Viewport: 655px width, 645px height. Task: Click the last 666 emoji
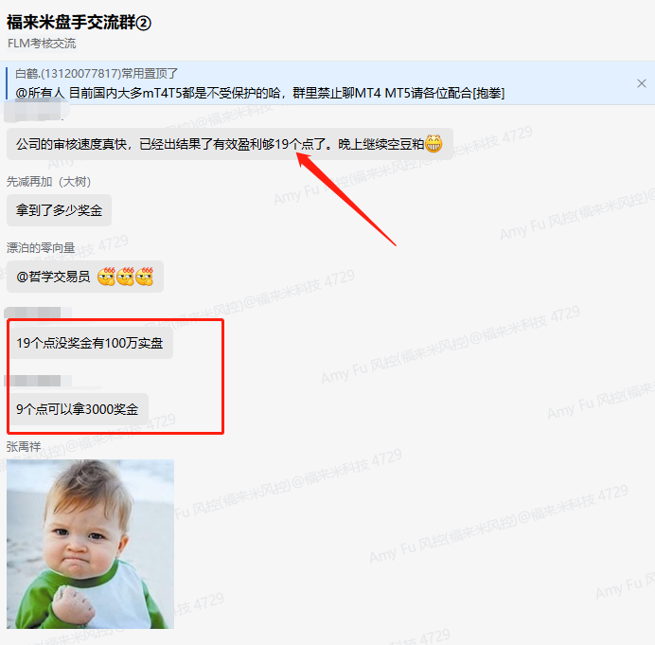click(x=145, y=277)
